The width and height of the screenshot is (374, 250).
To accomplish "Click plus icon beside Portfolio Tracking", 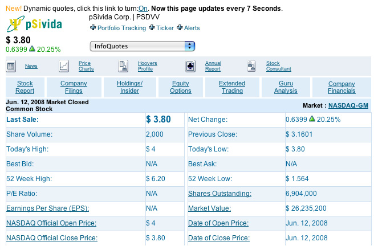I will pyautogui.click(x=93, y=28).
